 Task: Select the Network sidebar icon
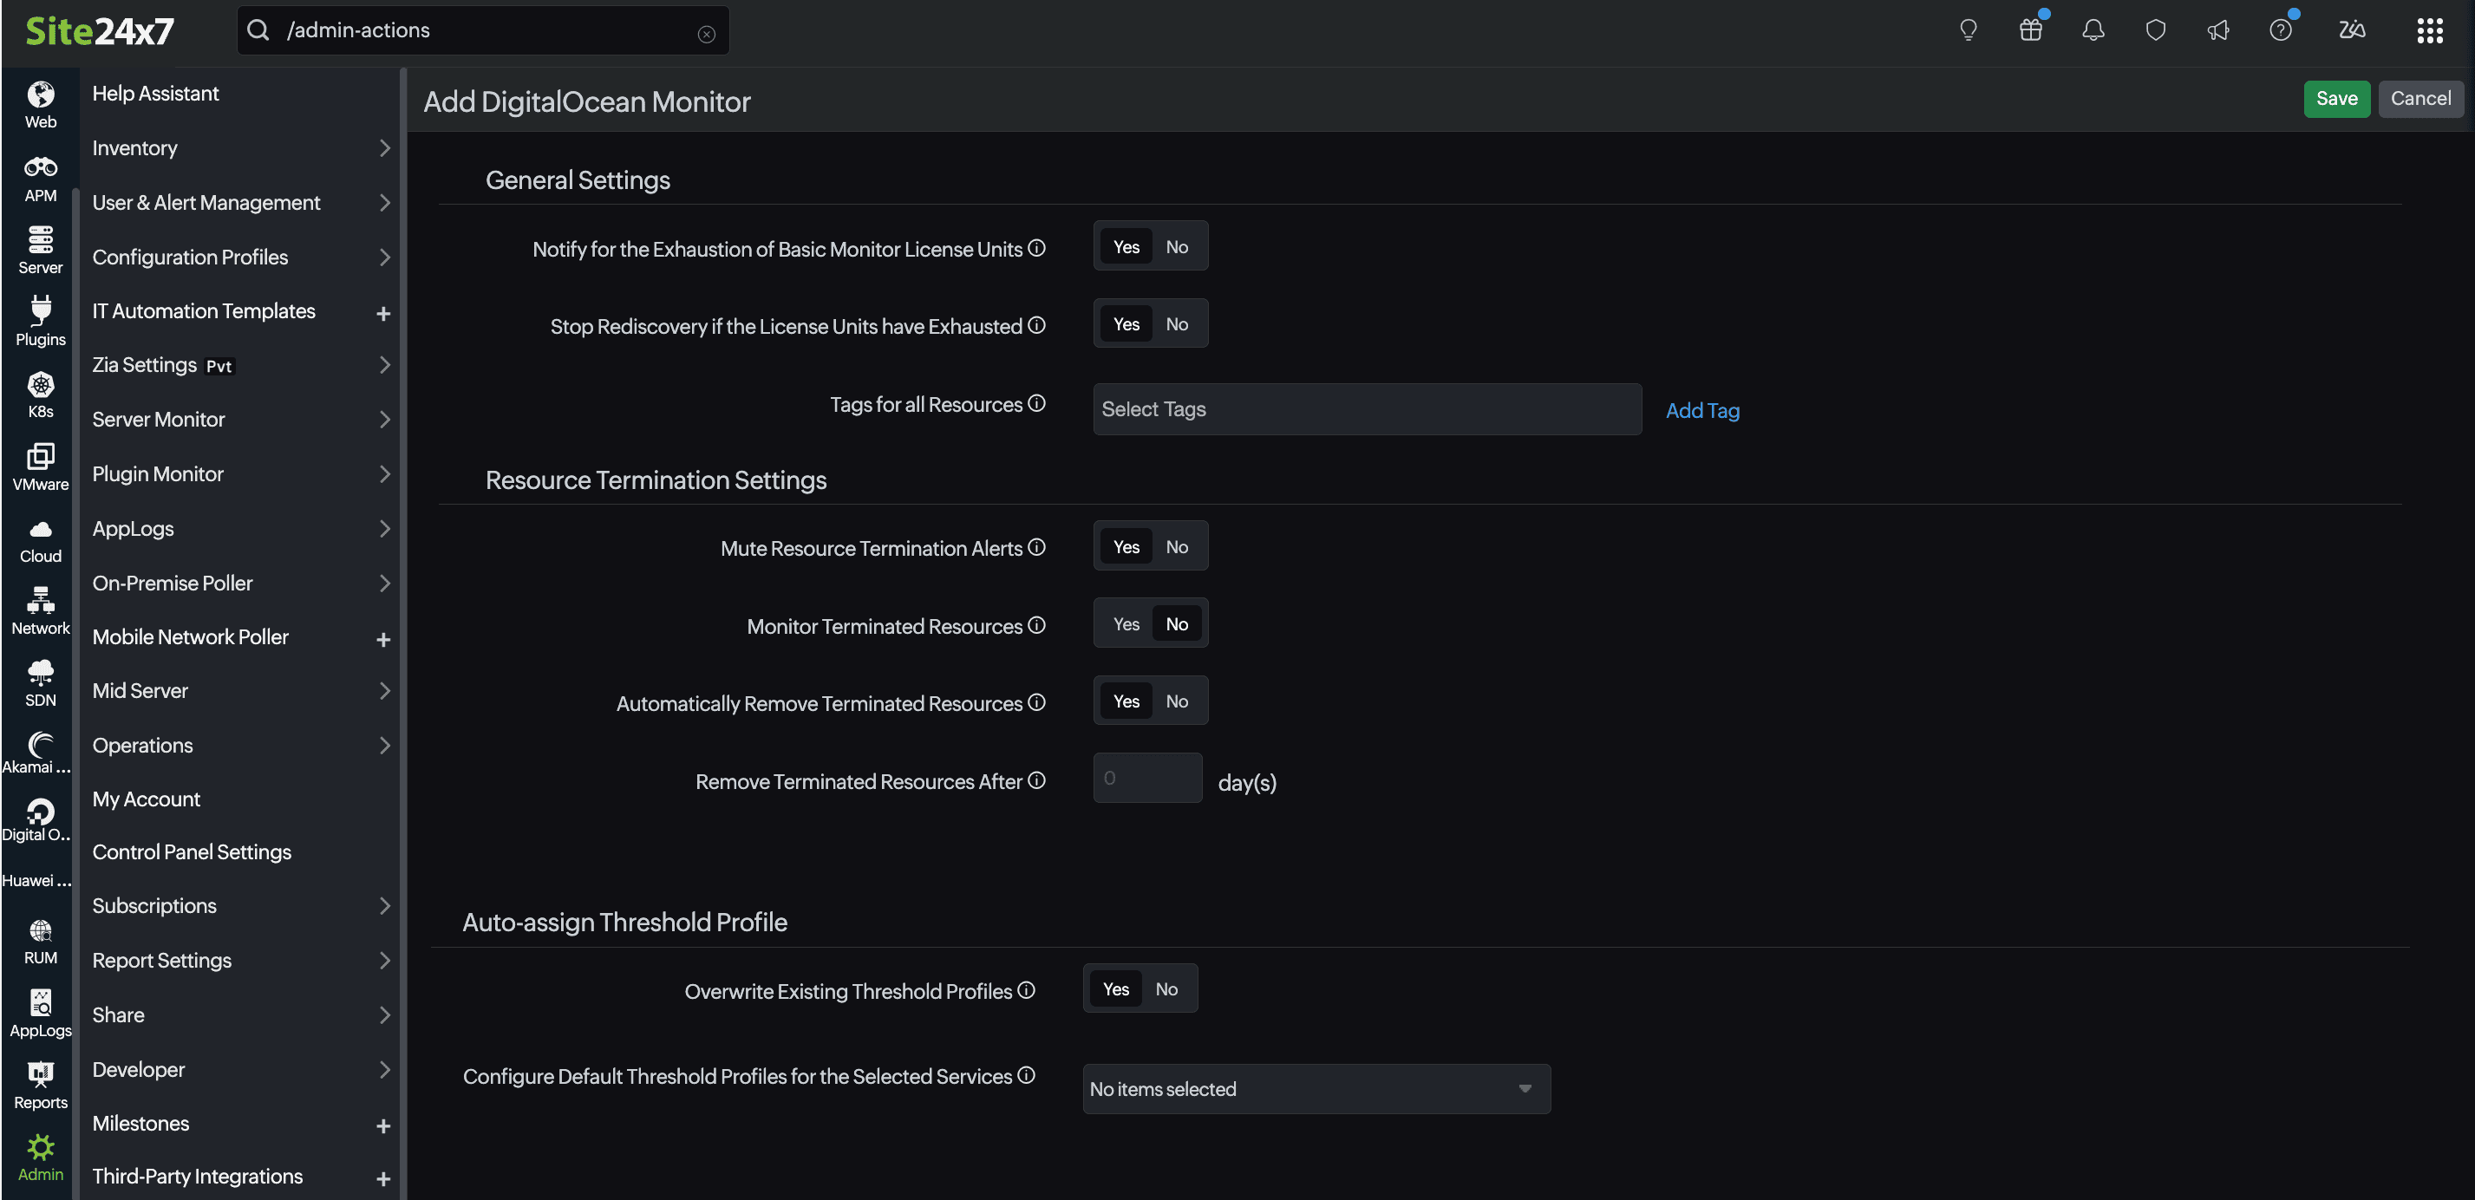[x=39, y=610]
